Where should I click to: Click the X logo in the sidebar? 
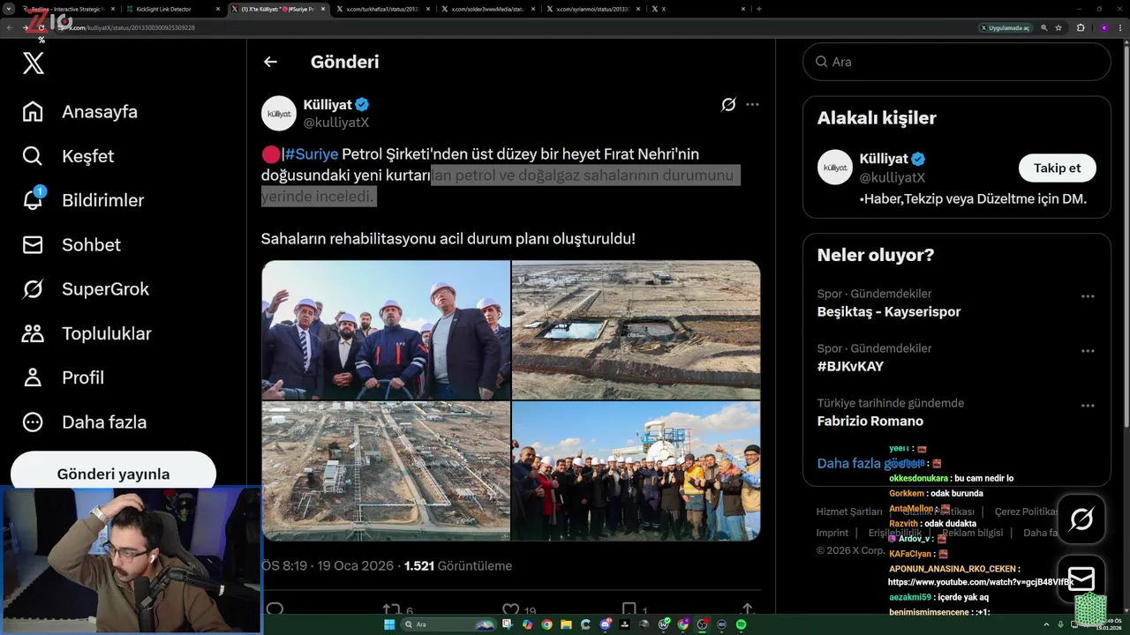(x=34, y=63)
